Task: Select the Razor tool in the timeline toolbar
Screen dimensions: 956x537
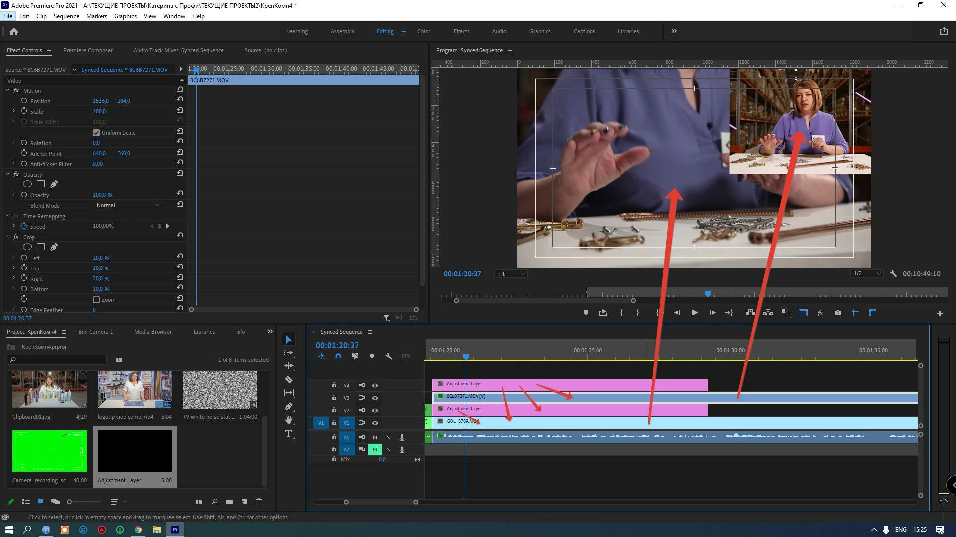Action: (x=289, y=379)
